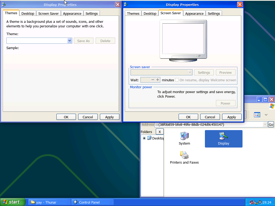Toggle 'On resume, display Welcome screen' checkbox
Image resolution: width=275 pixels, height=206 pixels.
pos(177,80)
